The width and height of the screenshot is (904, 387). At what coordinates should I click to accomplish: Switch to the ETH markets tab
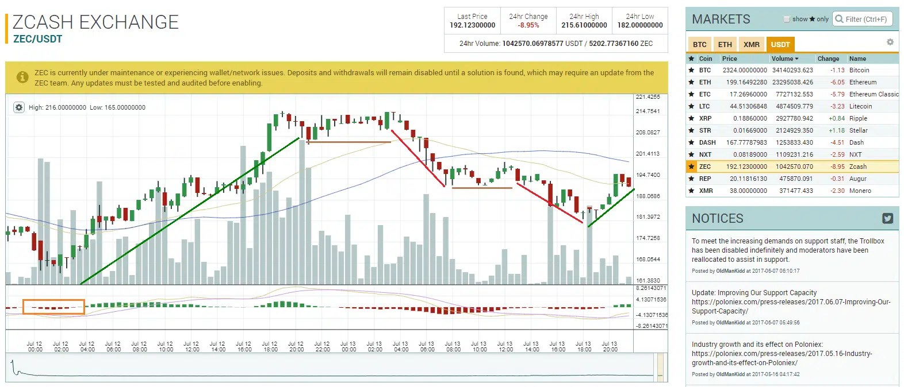pyautogui.click(x=725, y=44)
